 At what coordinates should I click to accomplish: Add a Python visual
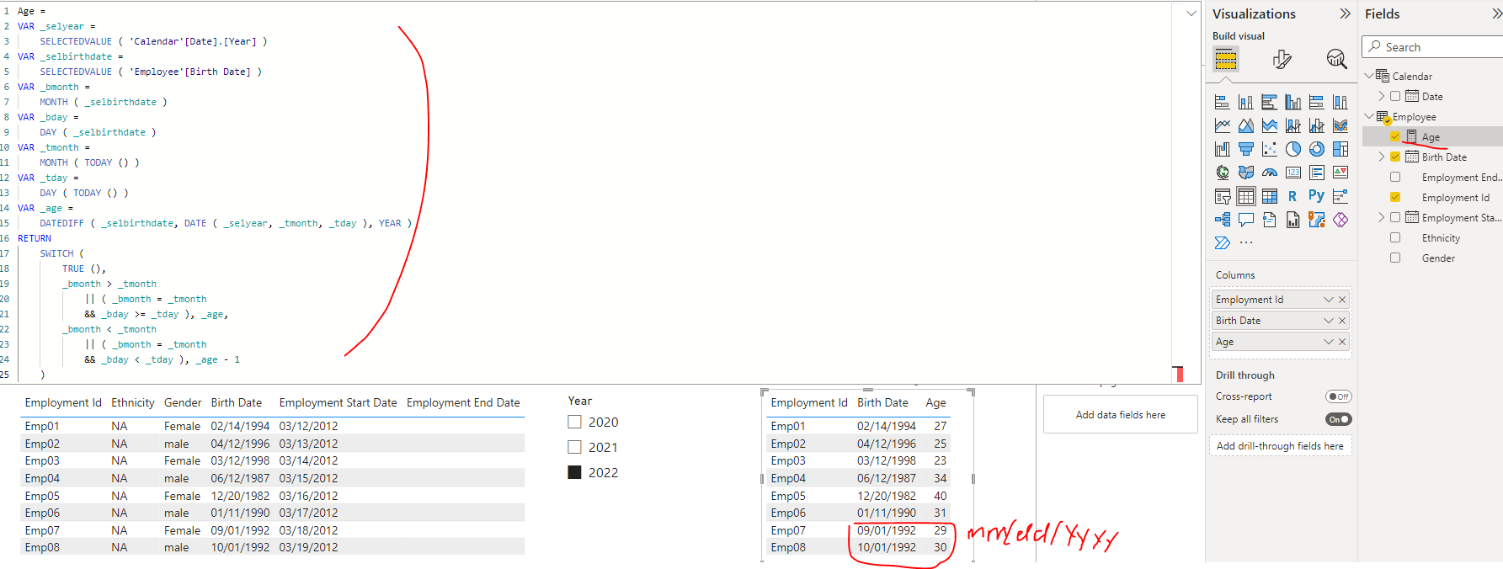pos(1316,195)
